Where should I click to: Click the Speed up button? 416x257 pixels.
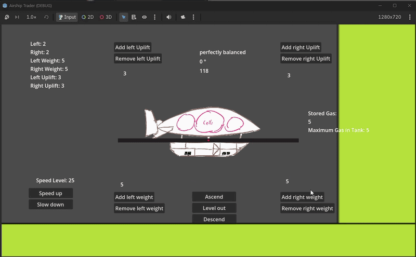[50, 193]
